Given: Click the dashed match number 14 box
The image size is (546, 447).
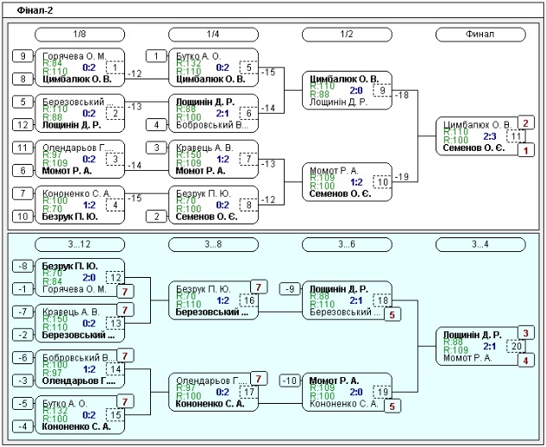Looking at the screenshot, I should point(116,369).
